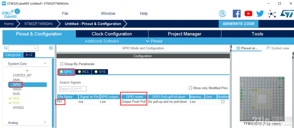Switch to Categories view
The height and width of the screenshot is (128, 294).
[x=13, y=55]
